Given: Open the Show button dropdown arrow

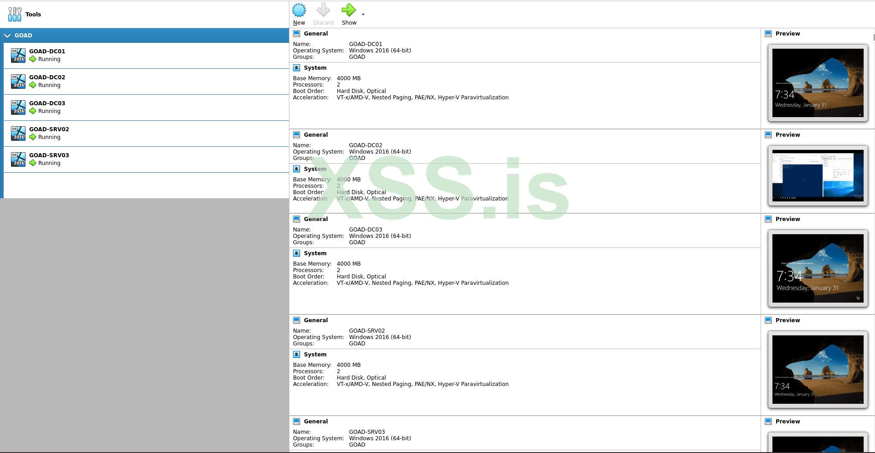Looking at the screenshot, I should 363,15.
